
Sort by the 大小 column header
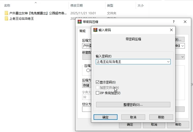pos(141,6)
